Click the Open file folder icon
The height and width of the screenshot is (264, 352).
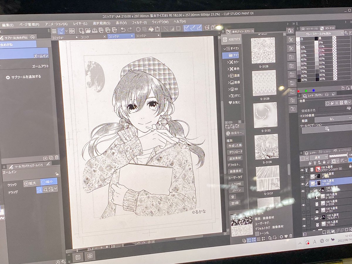click(x=88, y=30)
